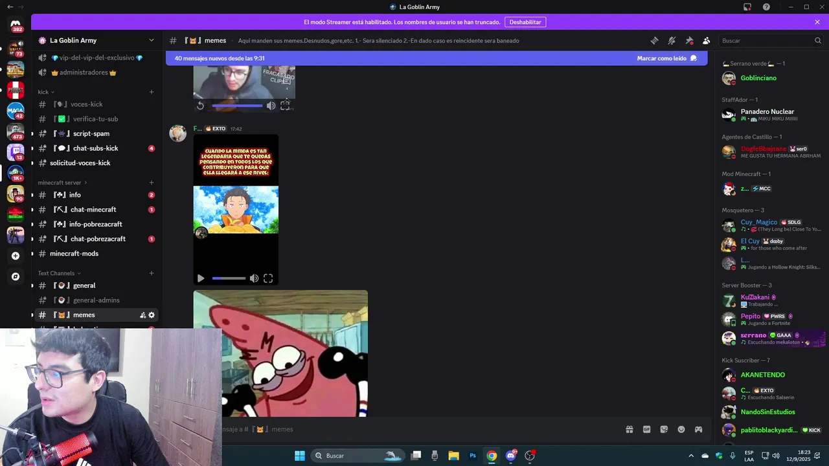Toggle the member list visibility
Image resolution: width=829 pixels, height=466 pixels.
(707, 40)
